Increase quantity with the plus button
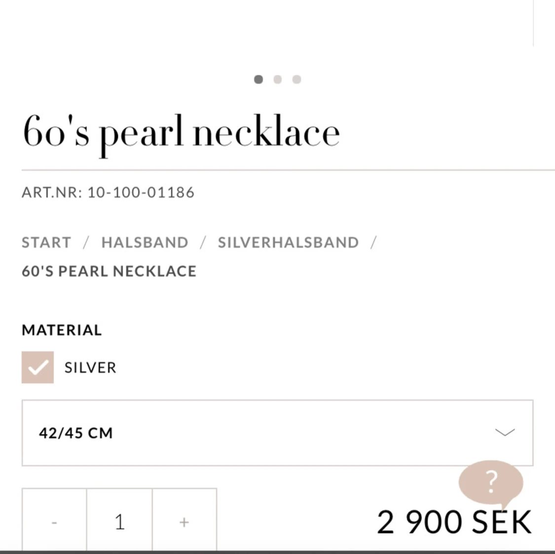The height and width of the screenshot is (554, 555). tap(185, 522)
